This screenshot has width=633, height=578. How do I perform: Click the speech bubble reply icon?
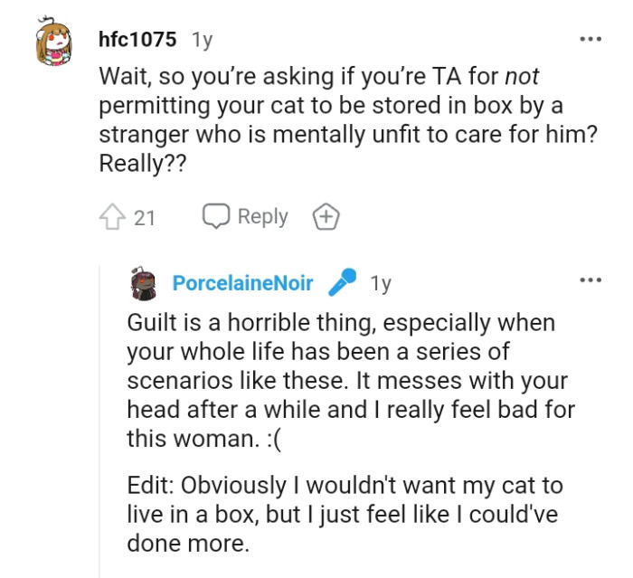[215, 216]
